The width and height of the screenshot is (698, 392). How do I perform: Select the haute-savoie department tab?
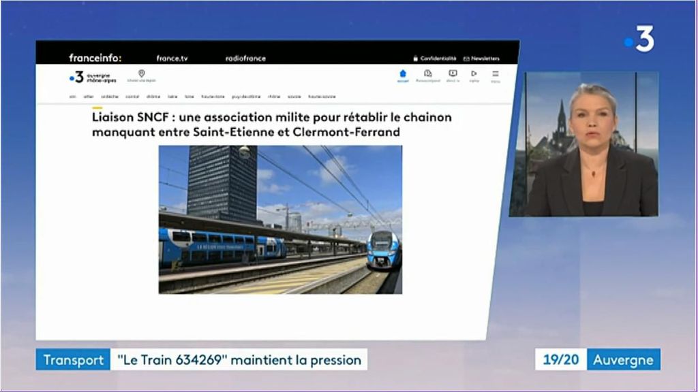(x=322, y=97)
